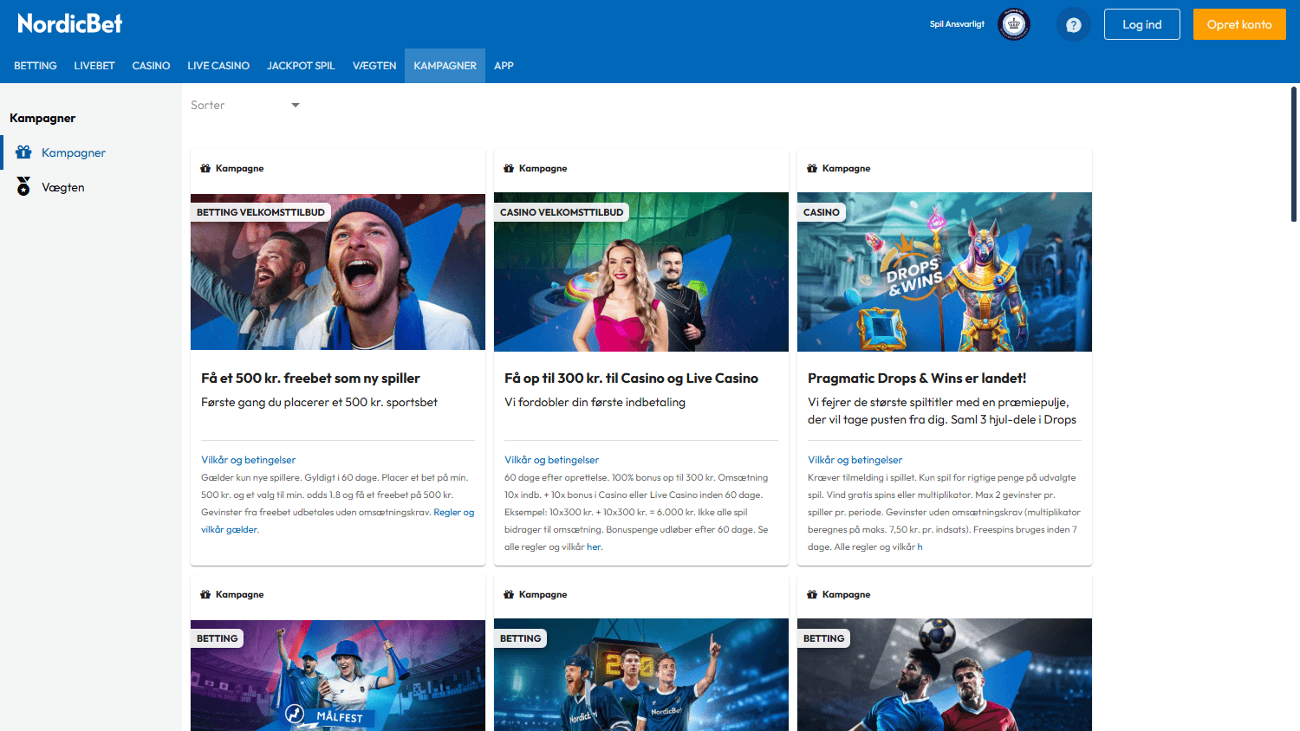
Task: Go to the Betting menu
Action: [x=36, y=66]
